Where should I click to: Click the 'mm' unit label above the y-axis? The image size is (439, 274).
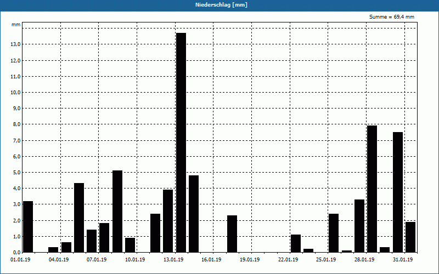16,25
